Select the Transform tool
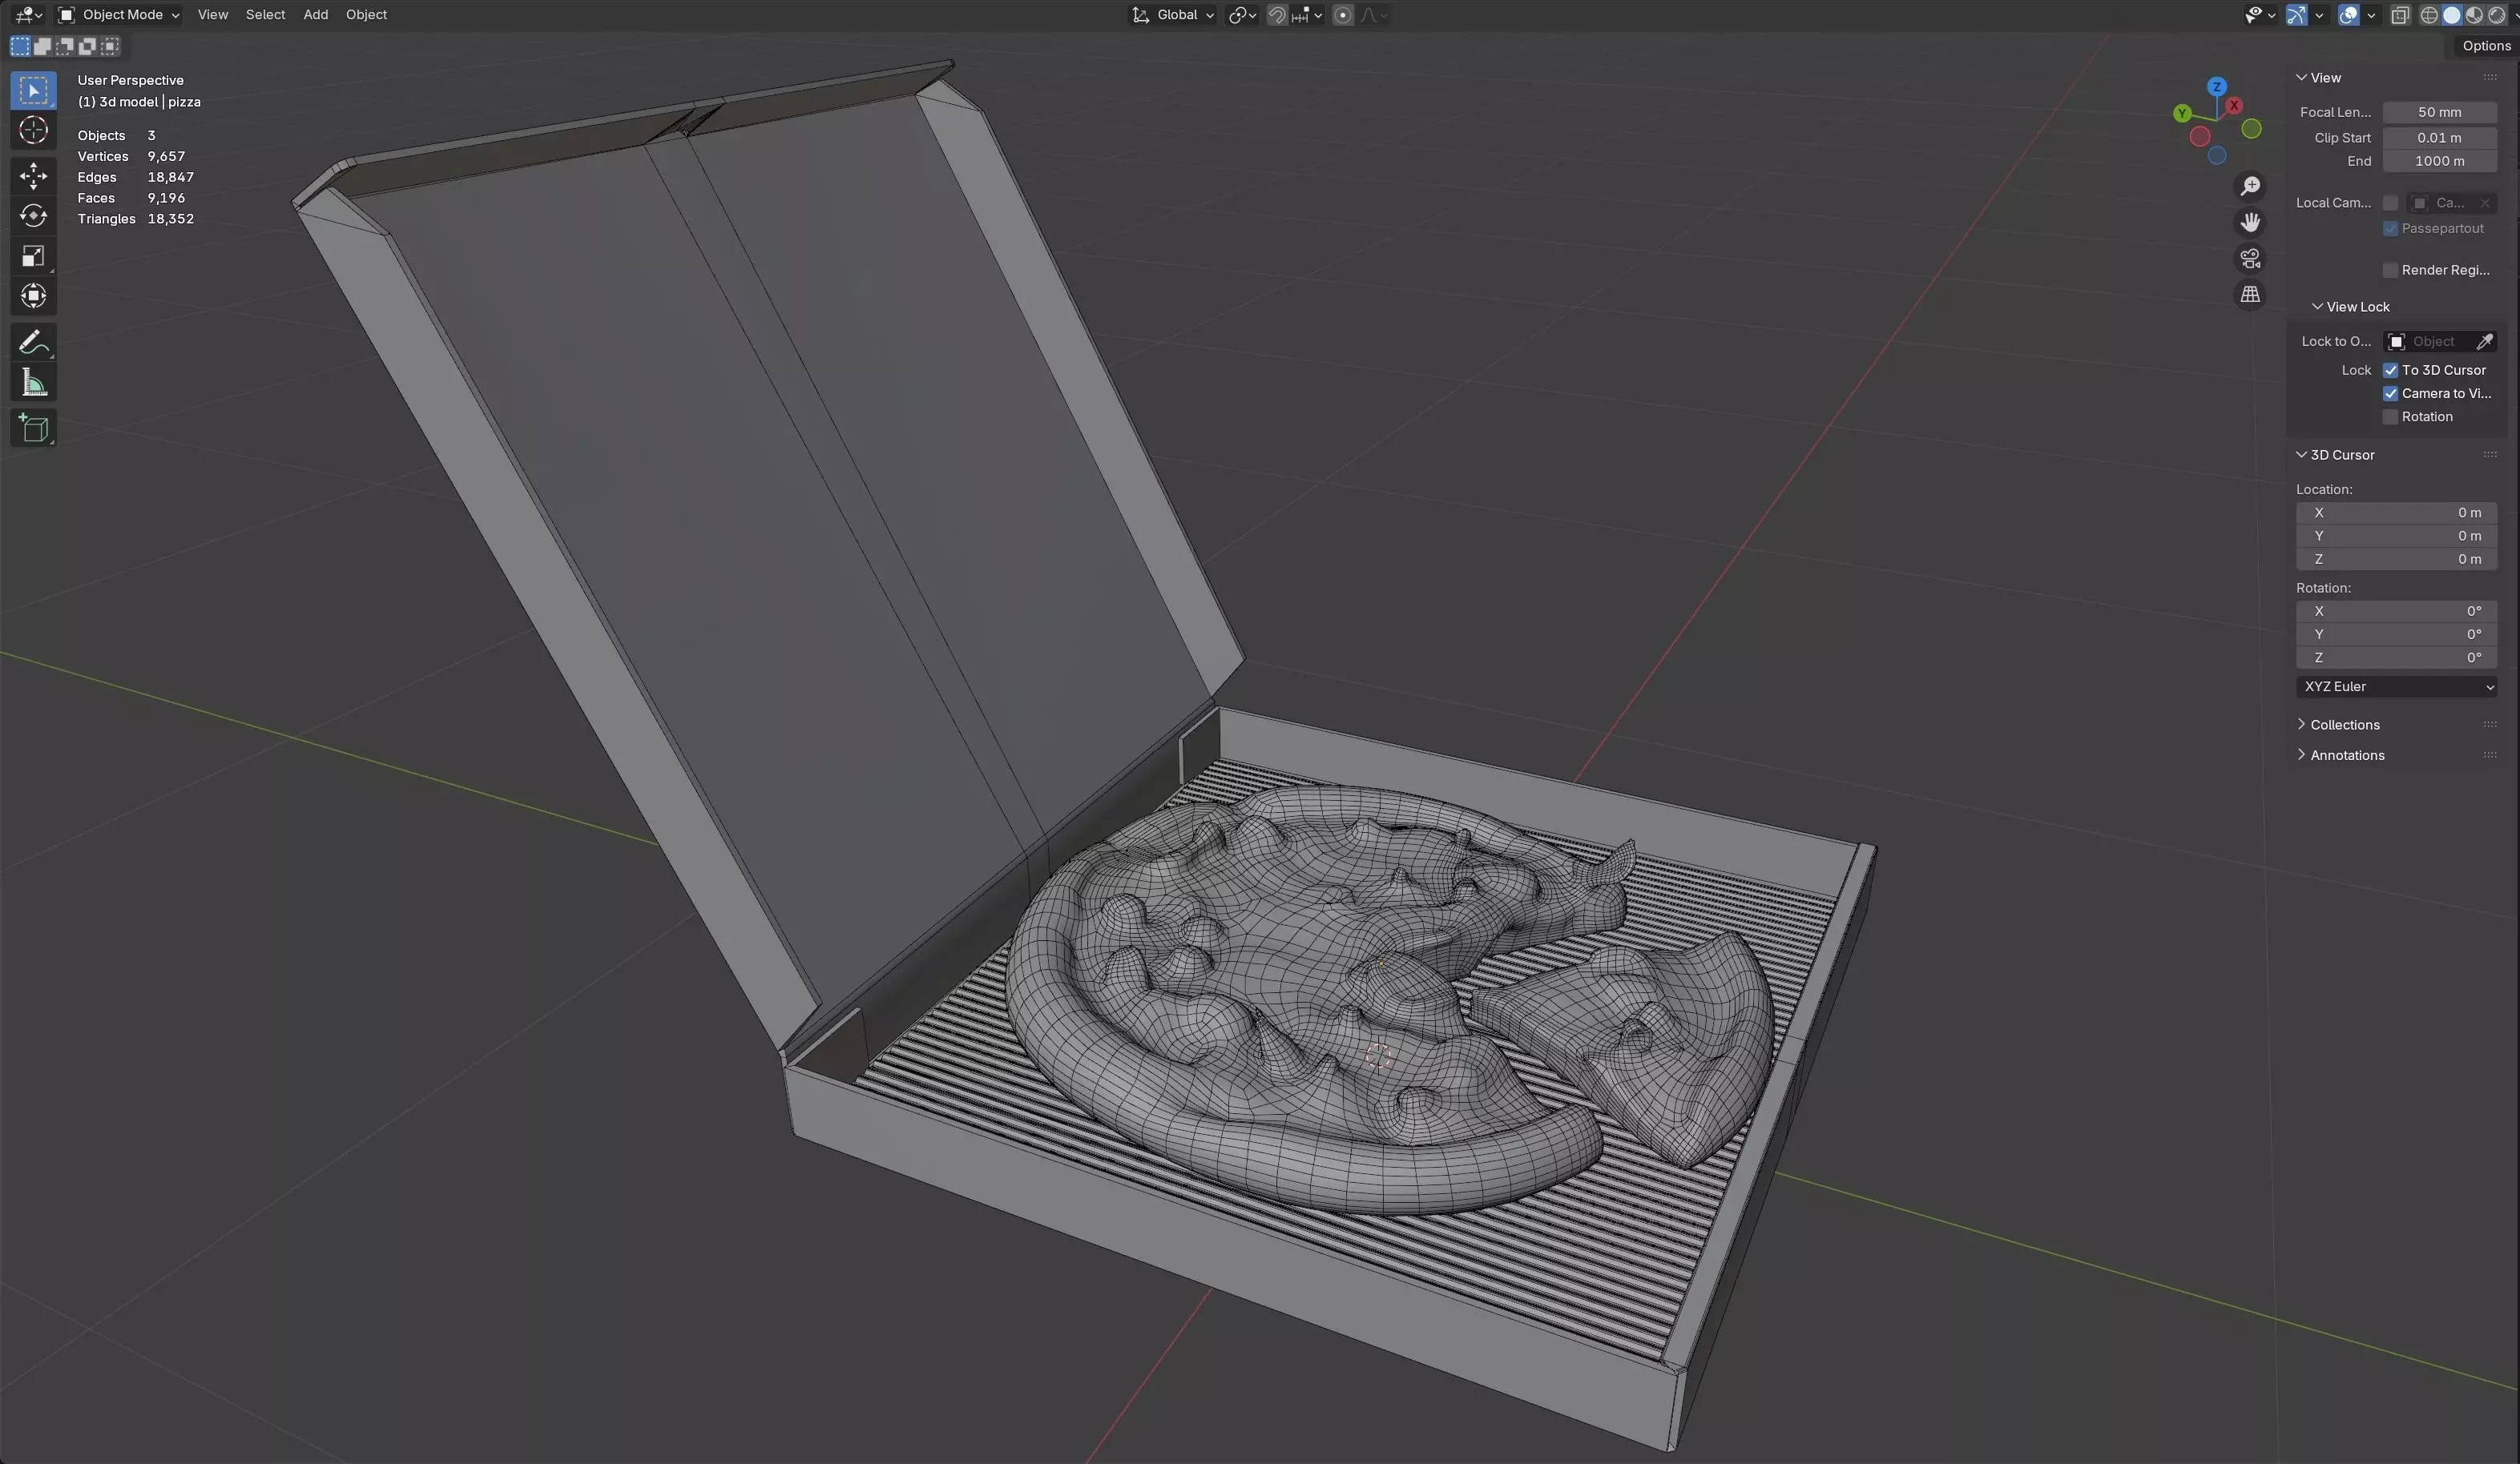The image size is (2520, 1464). (x=33, y=296)
